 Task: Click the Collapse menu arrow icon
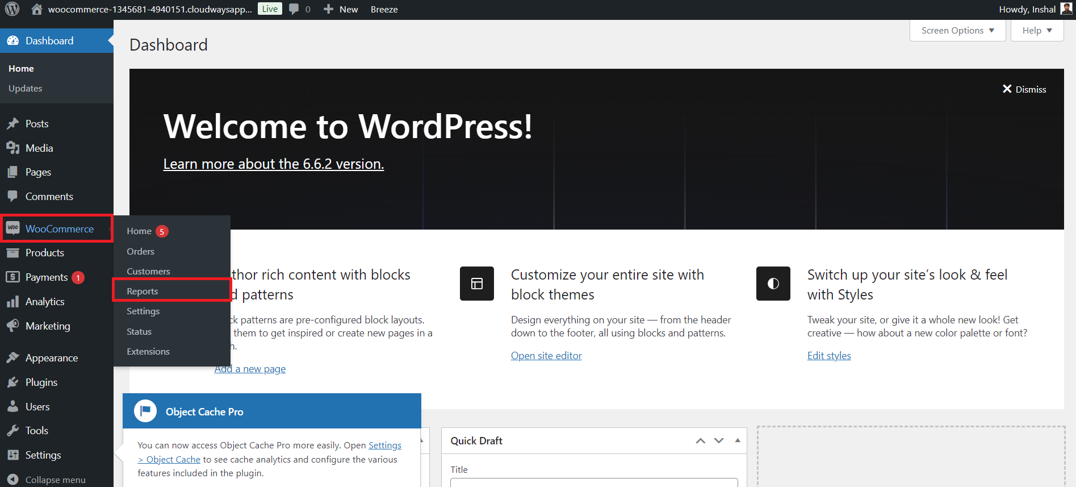point(13,480)
